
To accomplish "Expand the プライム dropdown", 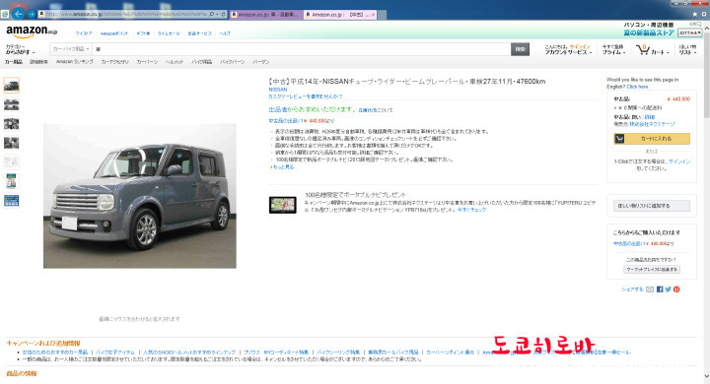I will [x=613, y=52].
